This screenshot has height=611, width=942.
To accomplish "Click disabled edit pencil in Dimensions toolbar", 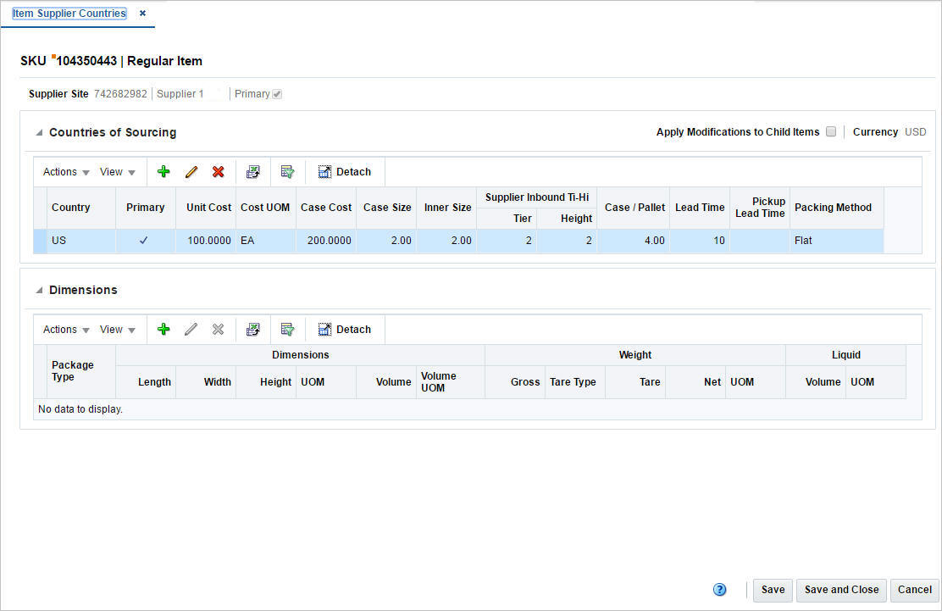I will point(191,330).
